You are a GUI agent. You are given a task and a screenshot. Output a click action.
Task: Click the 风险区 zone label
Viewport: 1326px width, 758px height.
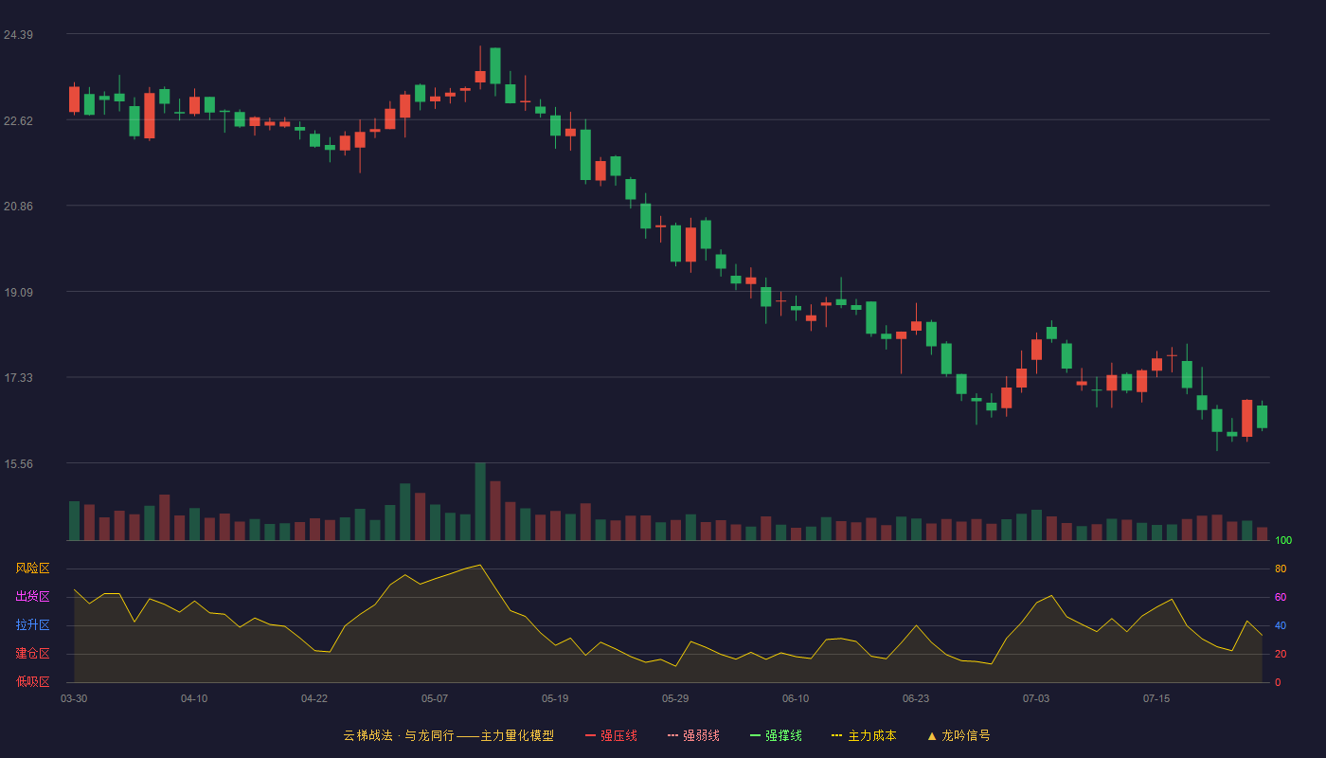coord(32,568)
